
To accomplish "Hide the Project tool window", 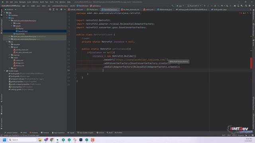I will pyautogui.click(x=65, y=10).
